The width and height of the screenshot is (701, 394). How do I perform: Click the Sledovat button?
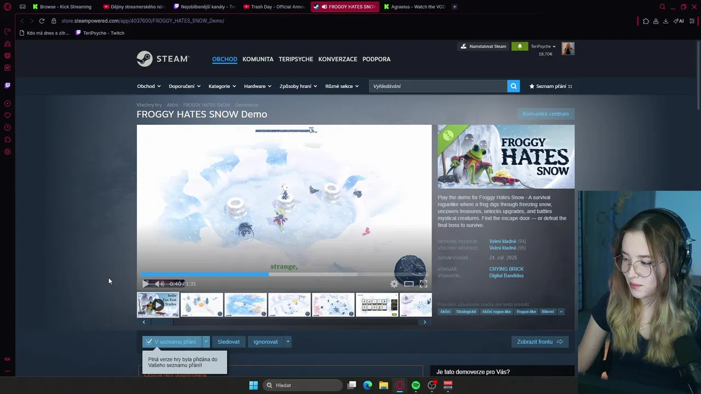click(x=228, y=341)
